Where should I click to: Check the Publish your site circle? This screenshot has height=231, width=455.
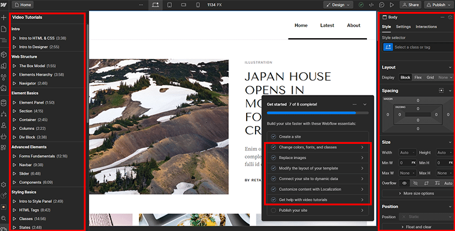[x=274, y=211]
